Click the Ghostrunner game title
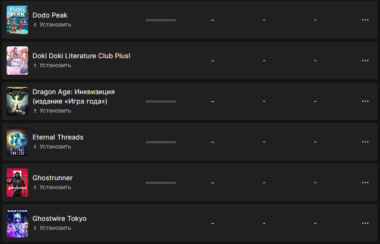380x244 pixels. tap(52, 178)
